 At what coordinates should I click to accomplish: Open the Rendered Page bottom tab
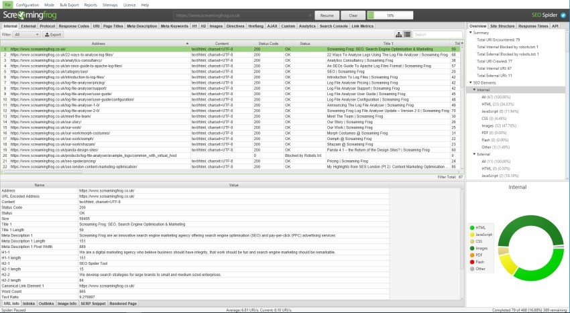[x=123, y=304]
